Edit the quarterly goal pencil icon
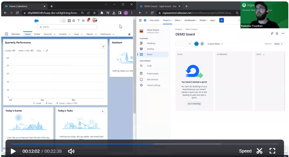 coord(47,51)
